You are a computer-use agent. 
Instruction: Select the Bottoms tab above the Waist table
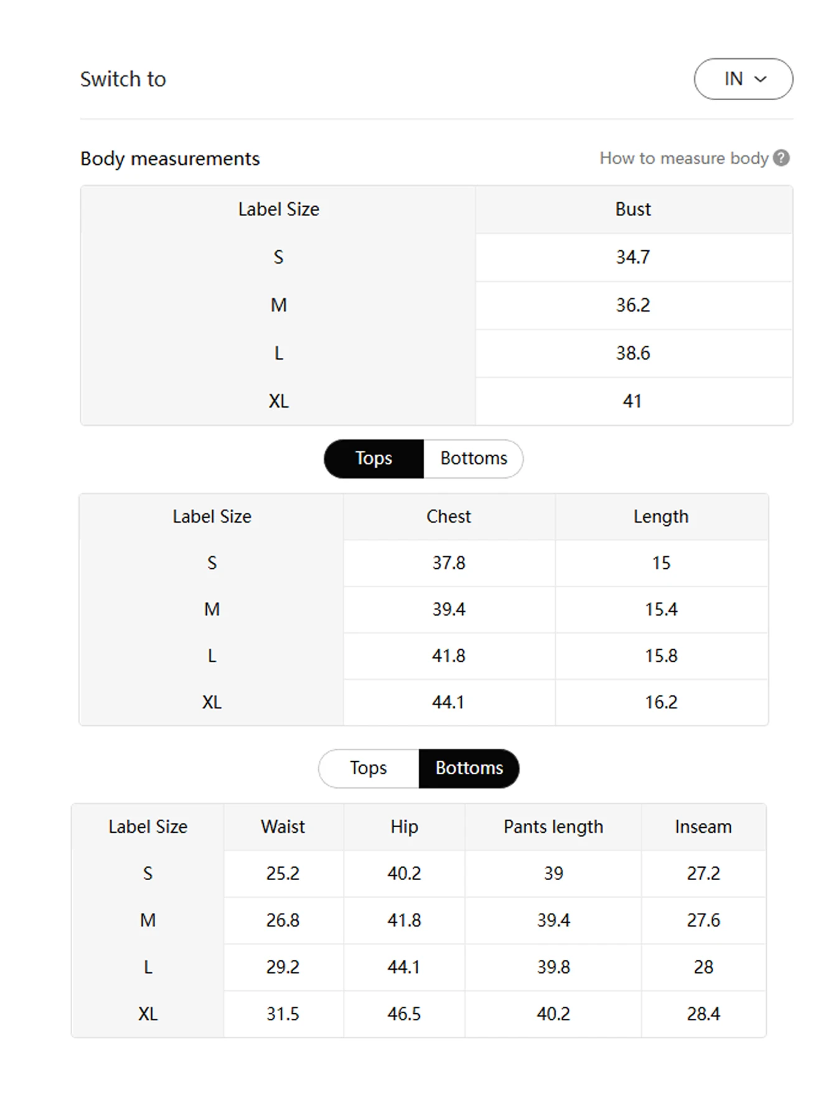(x=469, y=768)
